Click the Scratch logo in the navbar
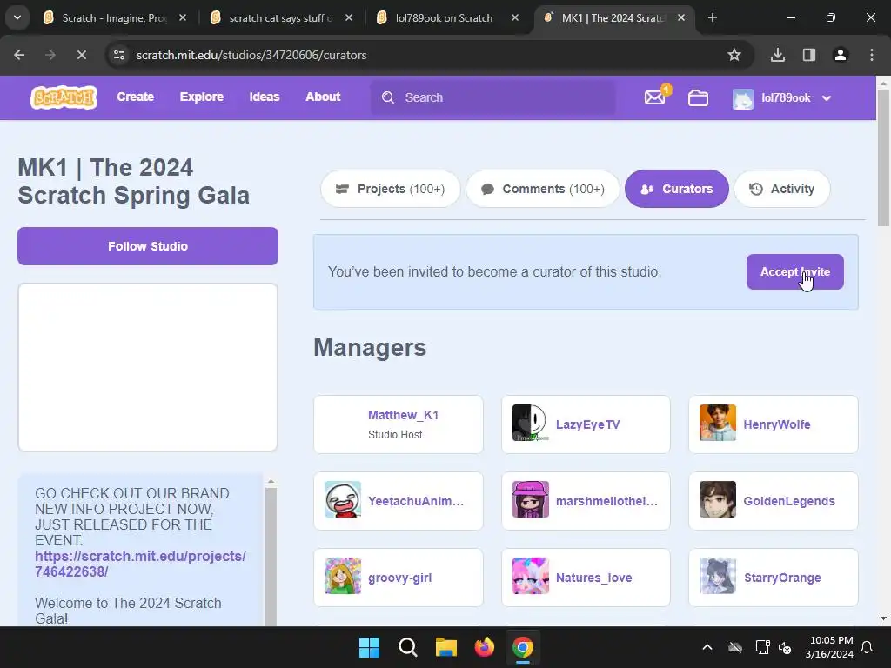The image size is (891, 668). [64, 97]
